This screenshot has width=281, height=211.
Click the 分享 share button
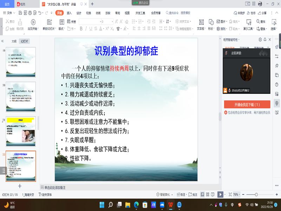[x=262, y=13]
